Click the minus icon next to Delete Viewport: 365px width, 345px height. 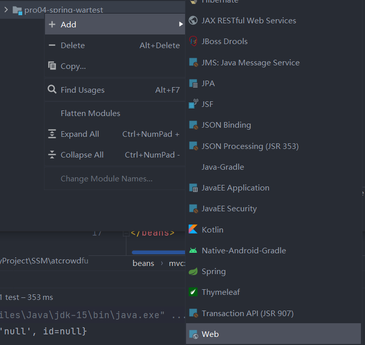point(52,45)
